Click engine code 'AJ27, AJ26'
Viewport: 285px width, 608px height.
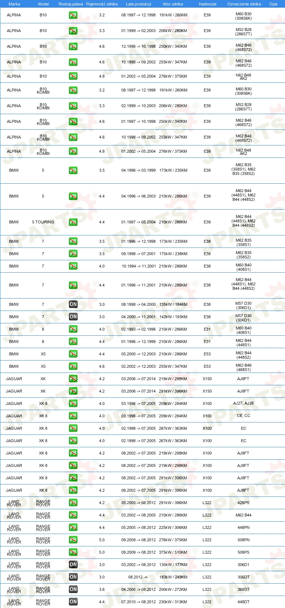click(x=243, y=403)
